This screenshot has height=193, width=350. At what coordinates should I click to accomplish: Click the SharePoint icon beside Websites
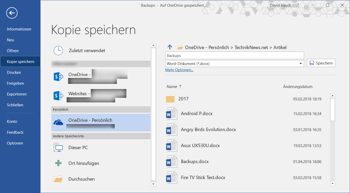(x=58, y=96)
